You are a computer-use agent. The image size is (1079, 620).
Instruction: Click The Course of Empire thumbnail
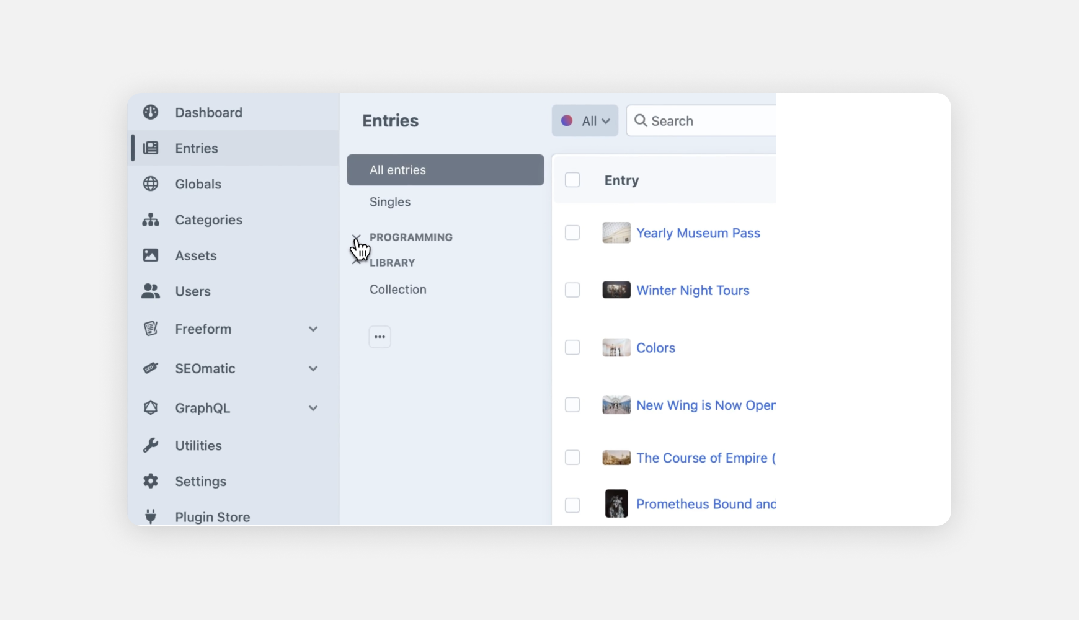coord(616,458)
